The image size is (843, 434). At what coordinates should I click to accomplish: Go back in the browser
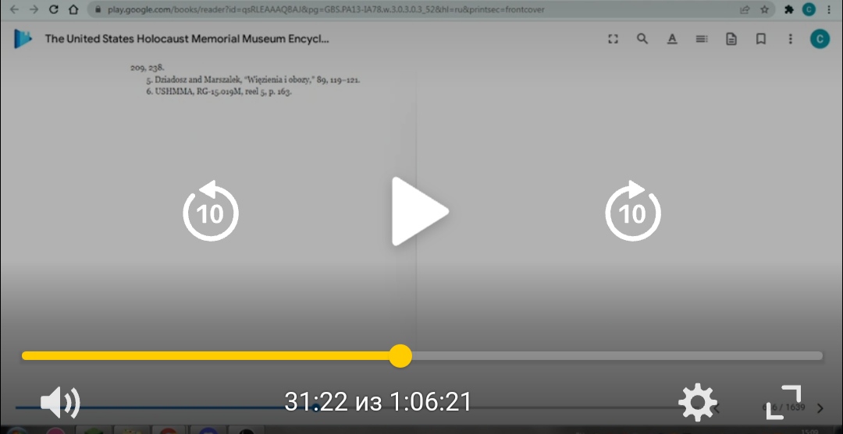pos(15,9)
